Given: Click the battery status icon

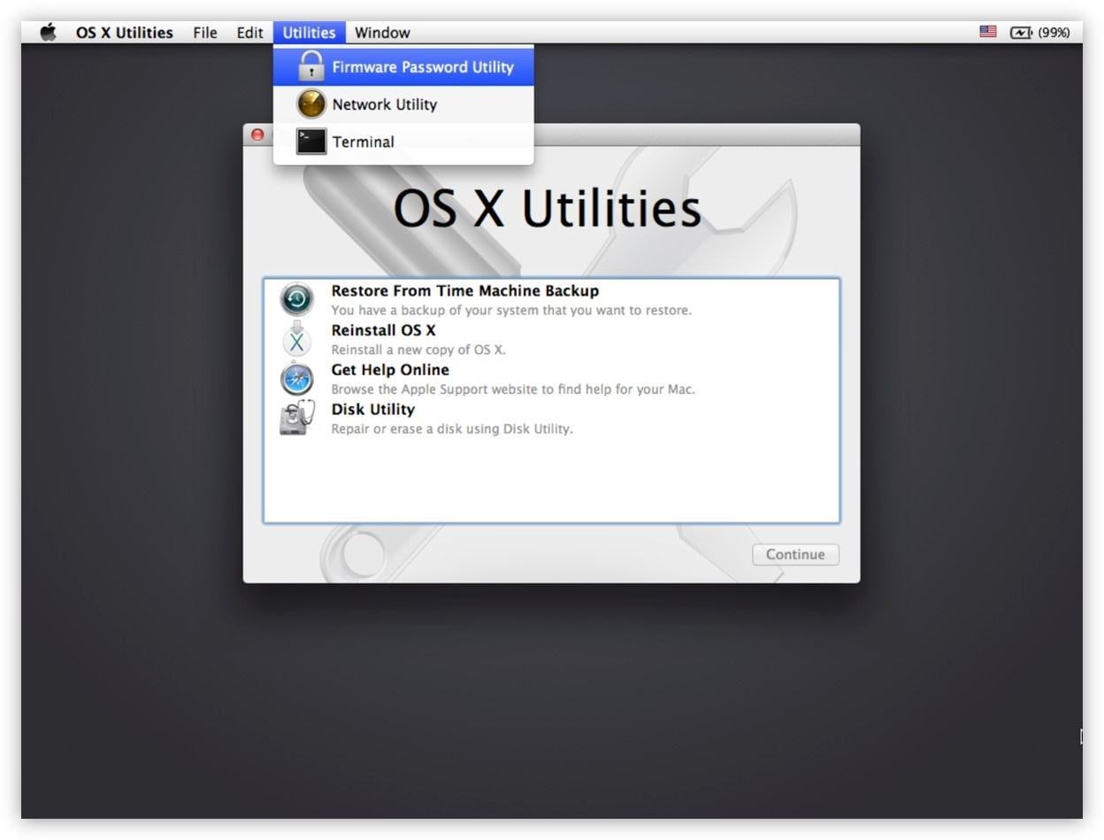Looking at the screenshot, I should click(1021, 33).
